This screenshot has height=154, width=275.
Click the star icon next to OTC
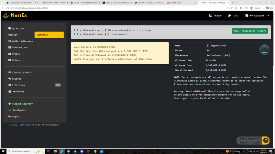pyautogui.click(x=229, y=15)
